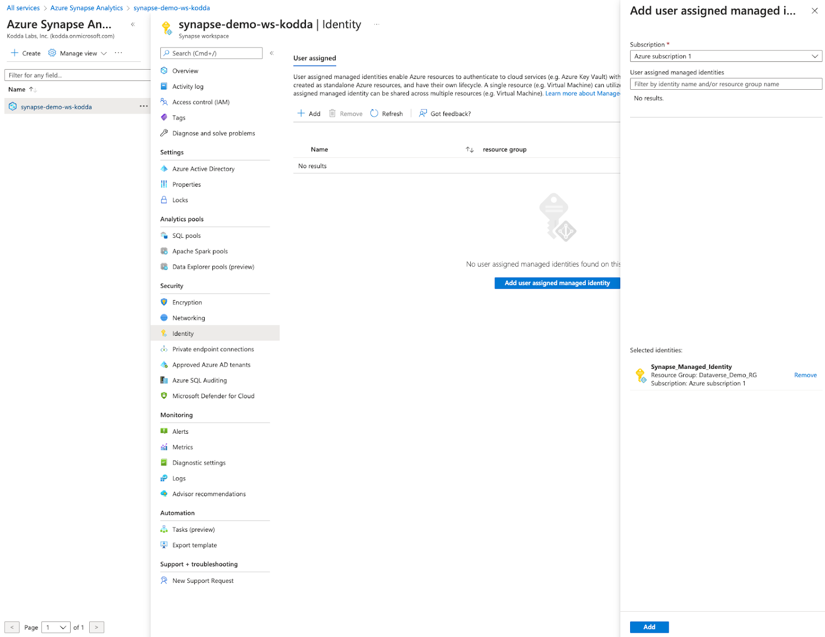
Task: Click Got feedback? in the toolbar
Action: (x=445, y=113)
